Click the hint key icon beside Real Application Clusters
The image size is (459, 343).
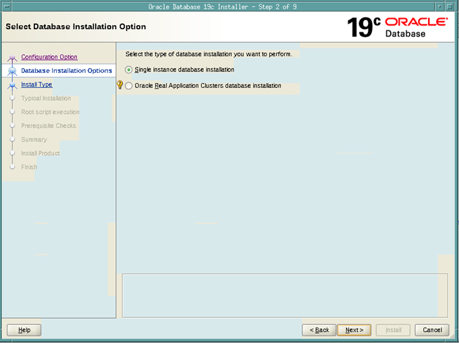(119, 84)
